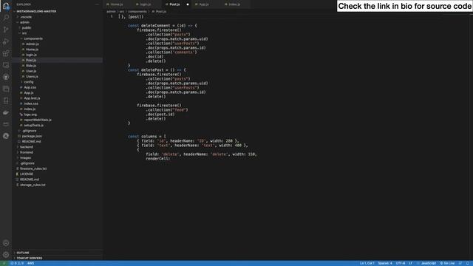Viewport: 473px width, 266px height.
Task: Open the Remote Explorer icon
Action: click(x=6, y=65)
